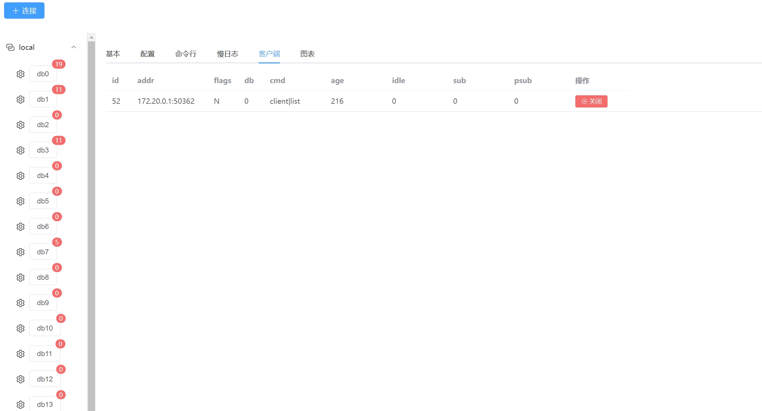Screen dimensions: 762x411
Task: Select the db7 database button
Action: [x=43, y=252]
